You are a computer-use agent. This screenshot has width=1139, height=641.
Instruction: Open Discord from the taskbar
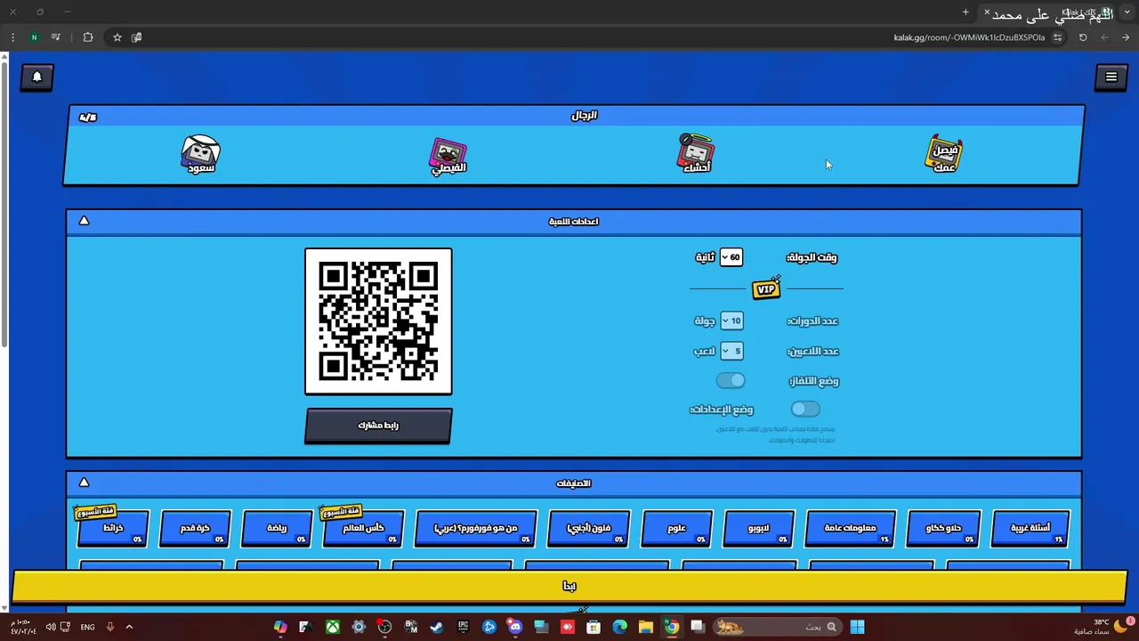515,627
